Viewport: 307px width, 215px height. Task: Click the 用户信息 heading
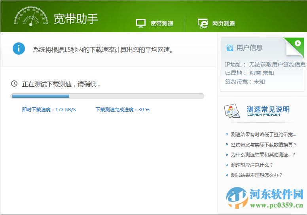coord(249,48)
